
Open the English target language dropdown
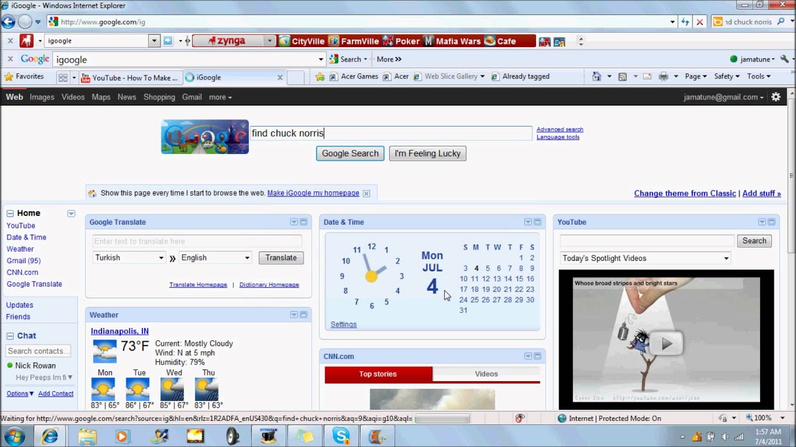point(215,258)
